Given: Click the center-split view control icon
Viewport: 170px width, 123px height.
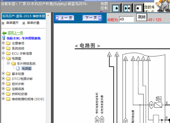Looking at the screenshot, I should (x=127, y=8).
